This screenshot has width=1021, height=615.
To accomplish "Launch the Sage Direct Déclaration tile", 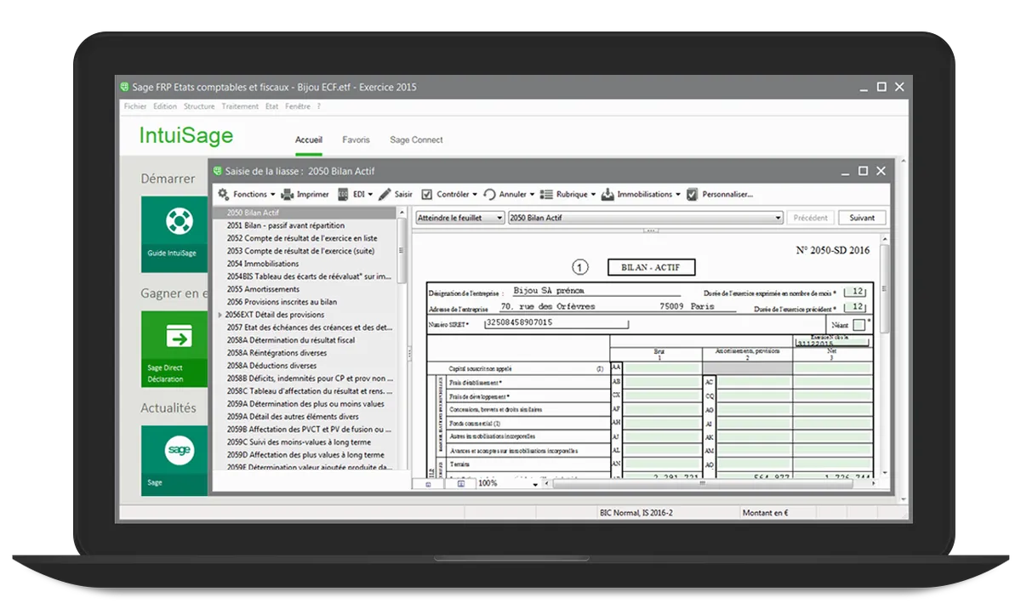I will [174, 348].
